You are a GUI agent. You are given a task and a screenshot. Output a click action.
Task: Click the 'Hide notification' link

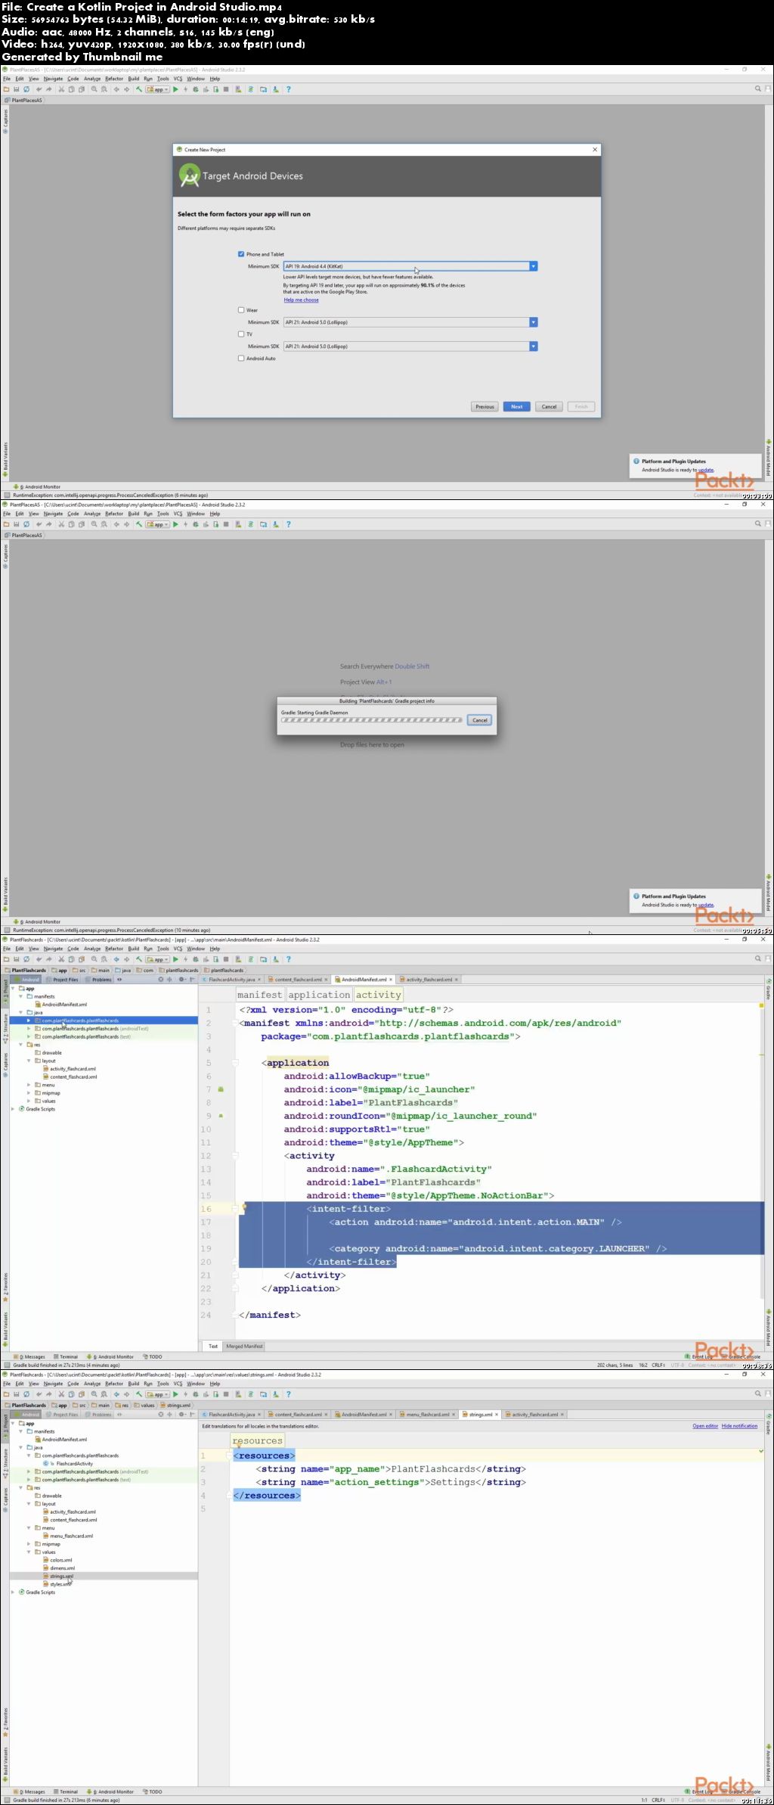pos(739,1426)
